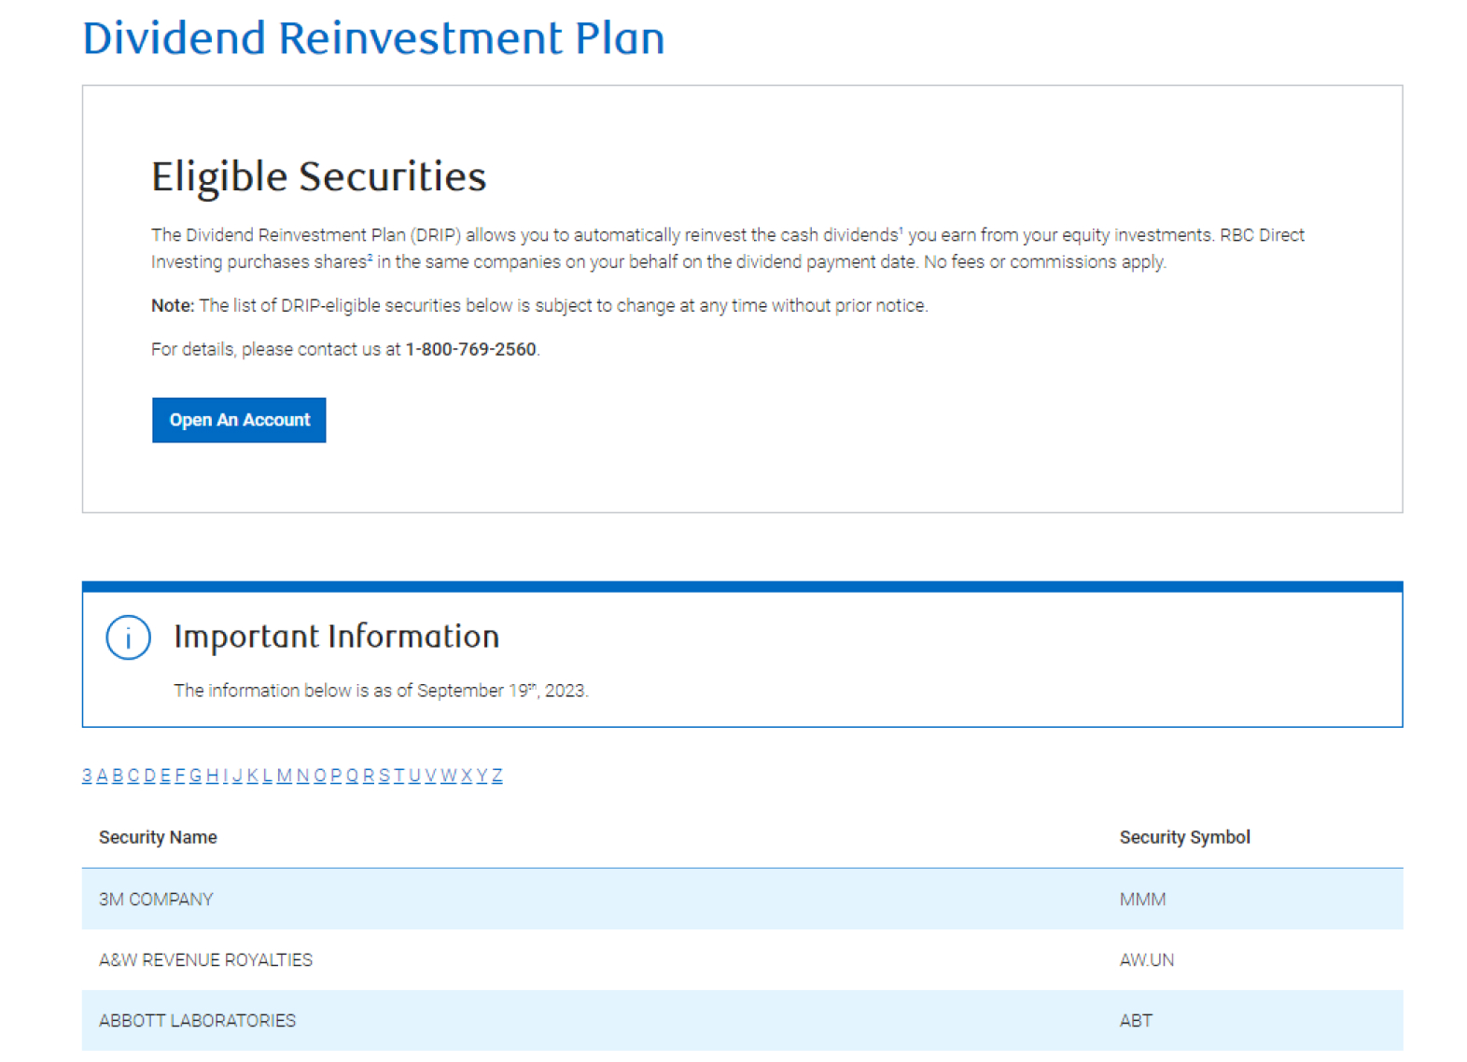The image size is (1467, 1062).
Task: Click the Open An Account button
Action: 239,420
